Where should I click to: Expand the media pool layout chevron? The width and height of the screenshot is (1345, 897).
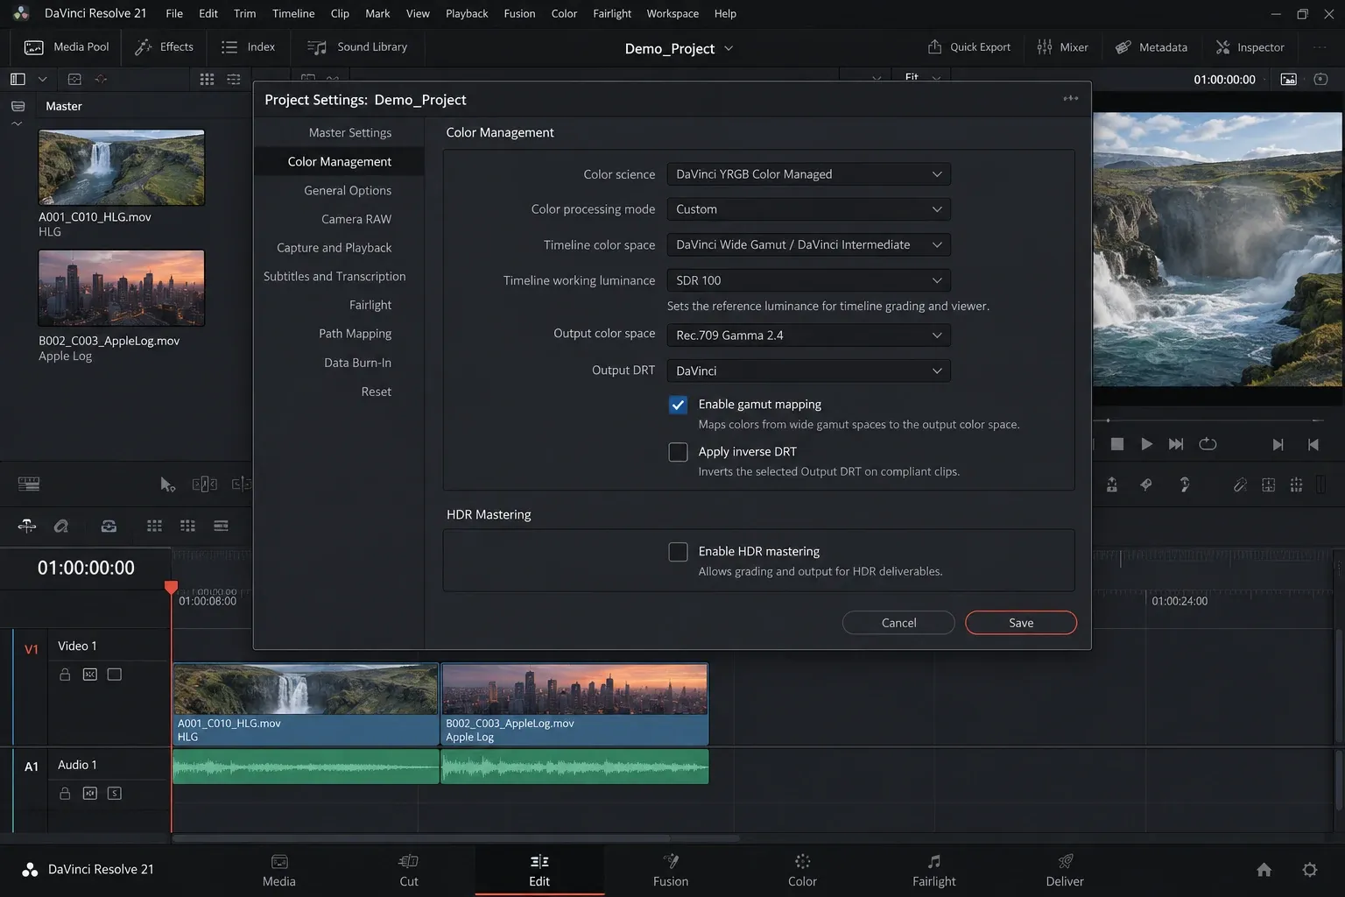pyautogui.click(x=42, y=79)
